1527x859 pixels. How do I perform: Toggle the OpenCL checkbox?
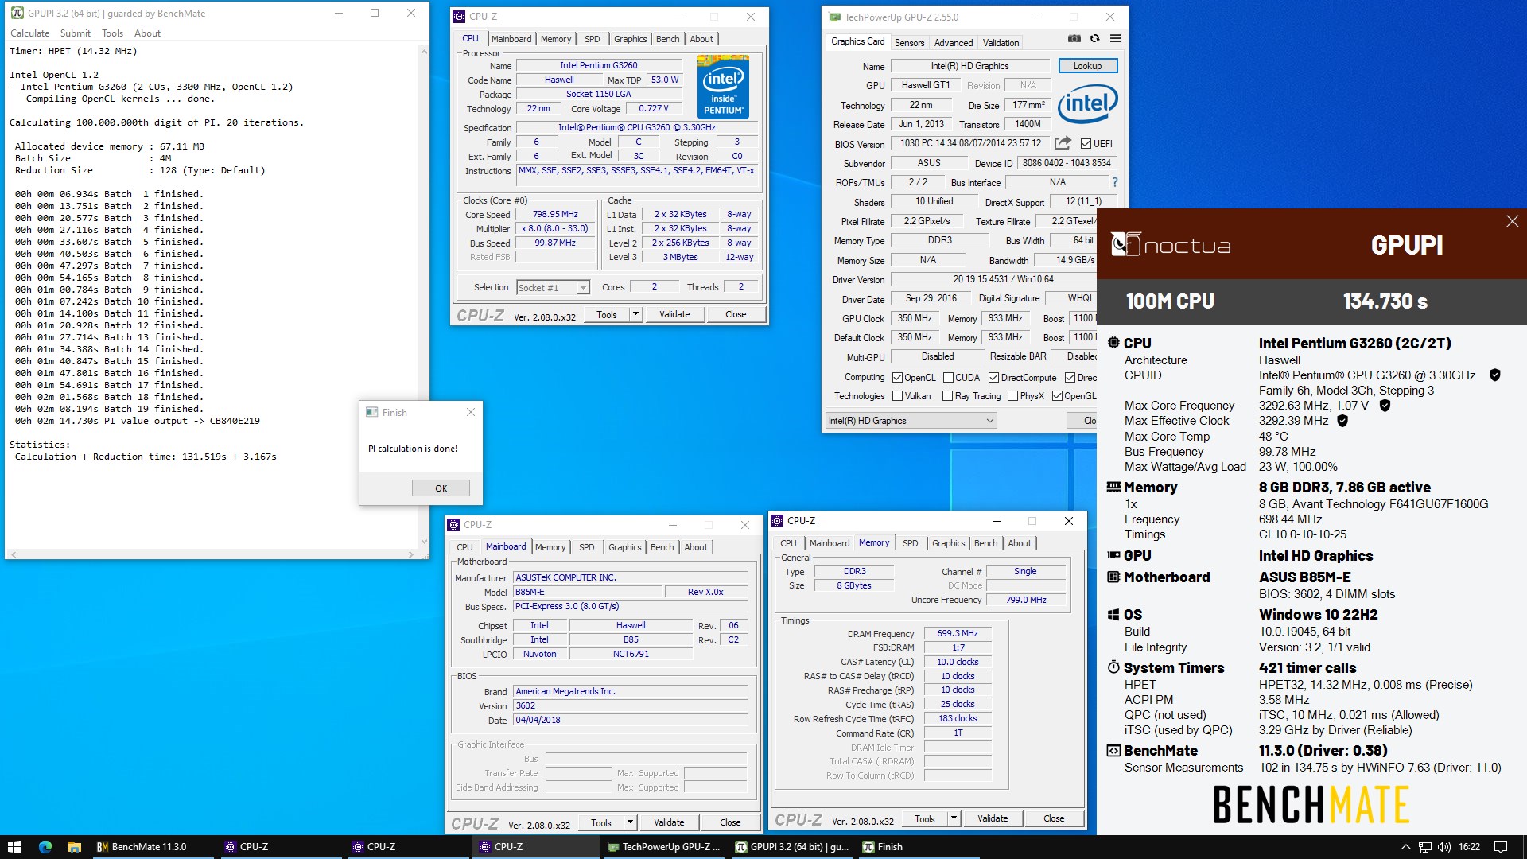[x=897, y=378]
